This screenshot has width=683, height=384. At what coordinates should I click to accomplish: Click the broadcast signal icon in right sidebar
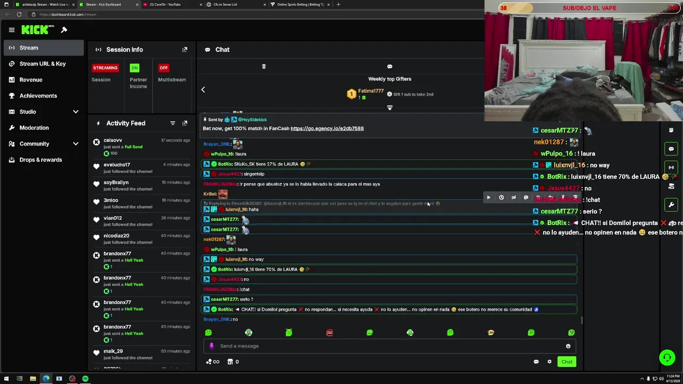point(671,167)
